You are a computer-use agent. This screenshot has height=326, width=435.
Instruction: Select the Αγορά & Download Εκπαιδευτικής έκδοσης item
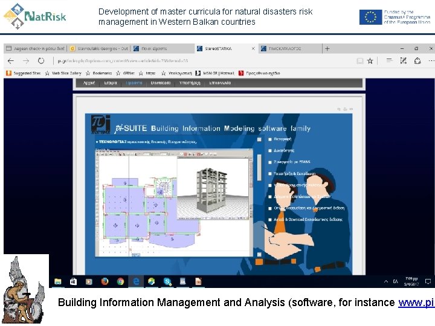pyautogui.click(x=305, y=220)
